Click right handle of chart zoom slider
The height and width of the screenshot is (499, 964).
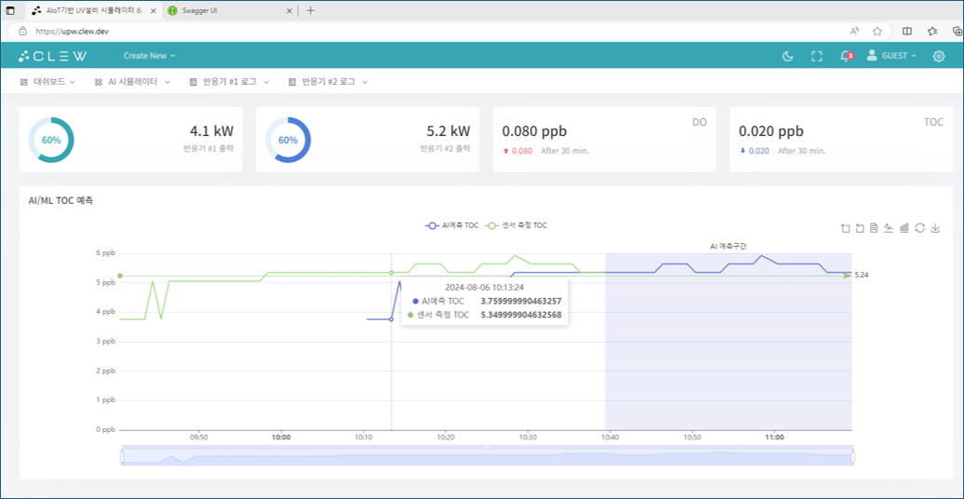click(852, 456)
